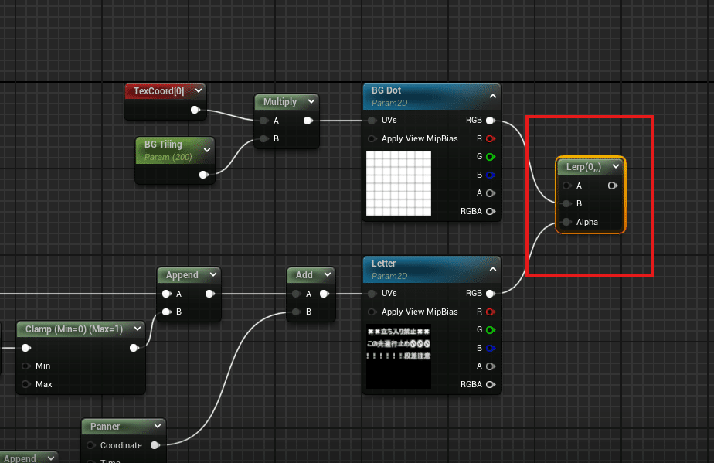Click the Lerp node Alpha input pin

567,222
